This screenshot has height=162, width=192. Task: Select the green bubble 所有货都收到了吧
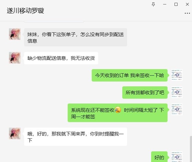[x=145, y=93]
